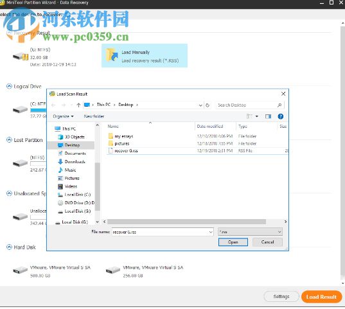Click Desktop in the address breadcrumb
The width and height of the screenshot is (345, 309).
(x=126, y=105)
